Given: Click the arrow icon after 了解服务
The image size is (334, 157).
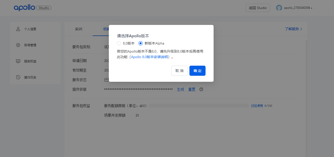Looking at the screenshot, I should pyautogui.click(x=301, y=29).
